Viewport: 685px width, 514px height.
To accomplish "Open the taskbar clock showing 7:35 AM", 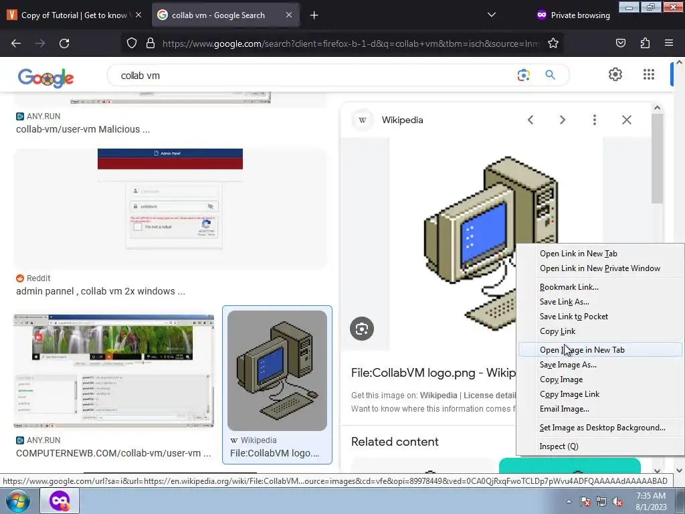I will (651, 501).
